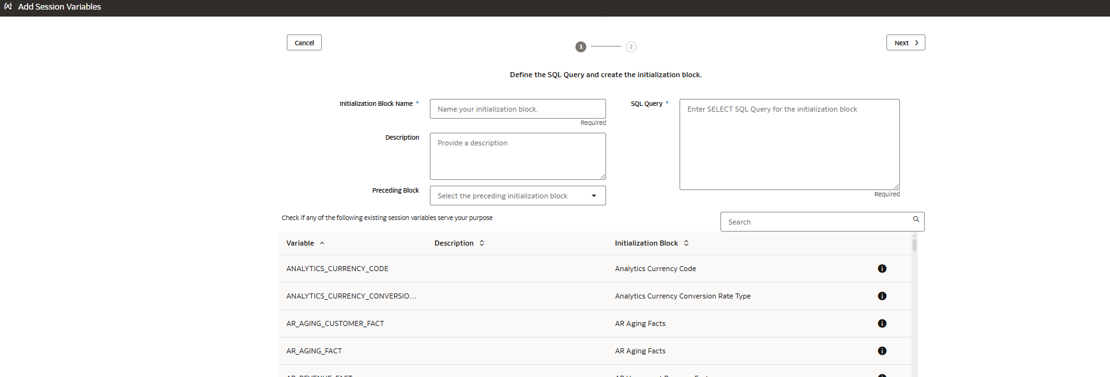This screenshot has width=1110, height=377.
Task: Select the AR_AGING_FACT variable row
Action: pos(314,351)
